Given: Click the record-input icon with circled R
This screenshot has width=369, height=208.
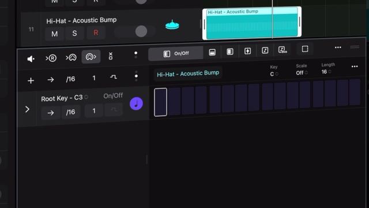Looking at the screenshot, I should (x=51, y=58).
